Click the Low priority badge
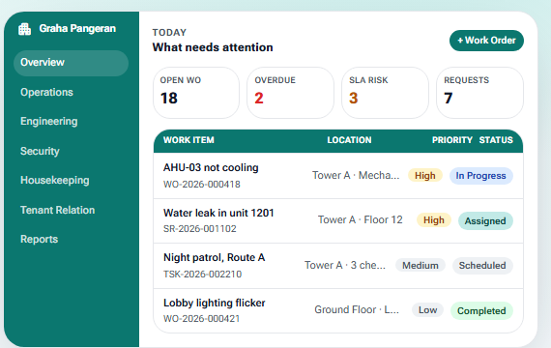 click(427, 310)
